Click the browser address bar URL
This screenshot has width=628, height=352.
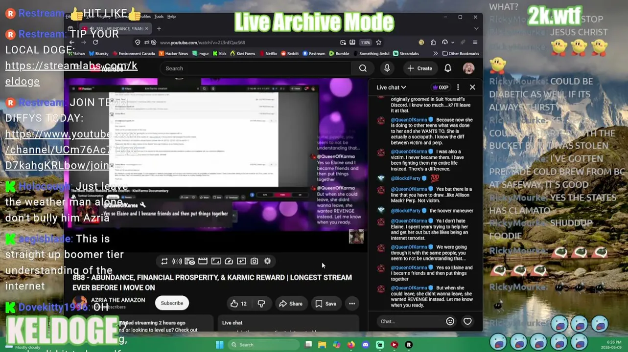pyautogui.click(x=202, y=43)
